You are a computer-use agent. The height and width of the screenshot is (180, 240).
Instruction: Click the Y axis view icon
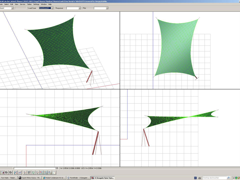point(46,172)
